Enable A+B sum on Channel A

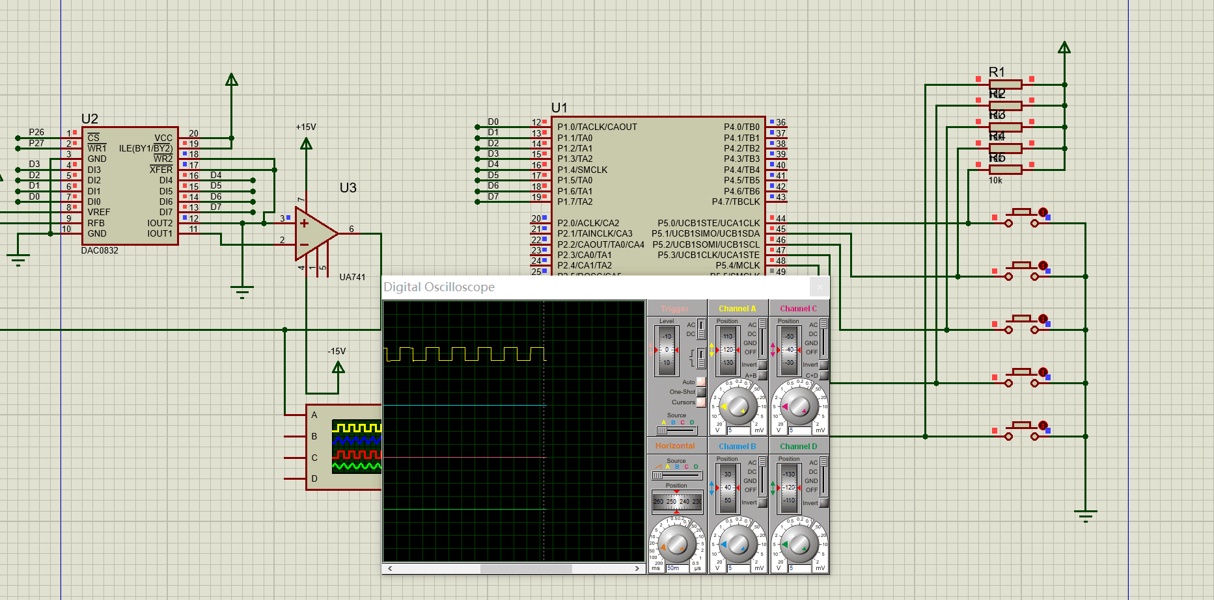[762, 375]
